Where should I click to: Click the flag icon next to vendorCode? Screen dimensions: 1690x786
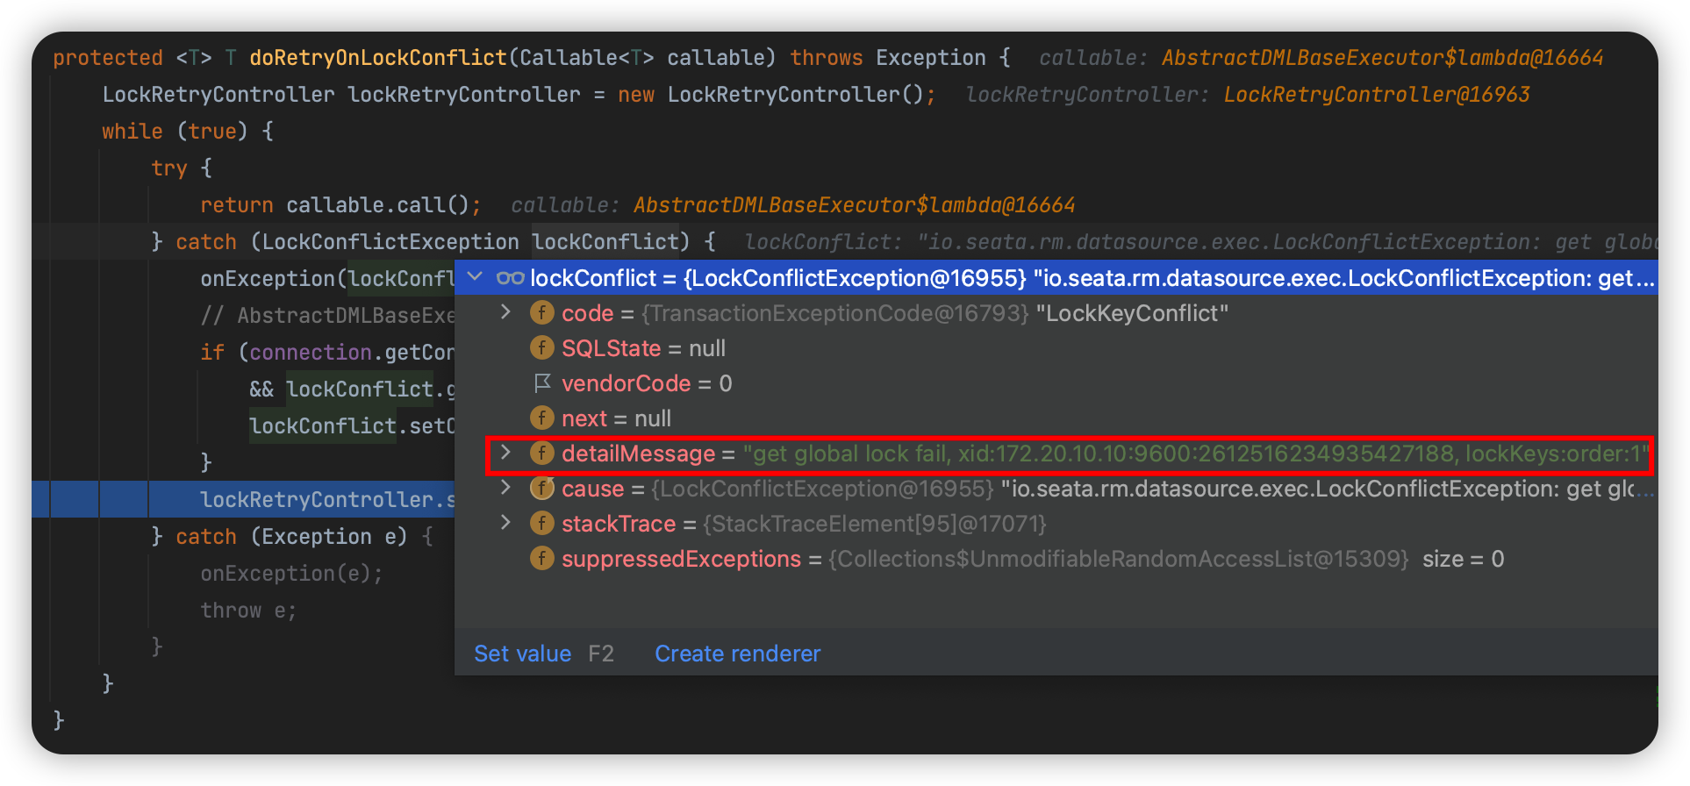[x=542, y=382]
